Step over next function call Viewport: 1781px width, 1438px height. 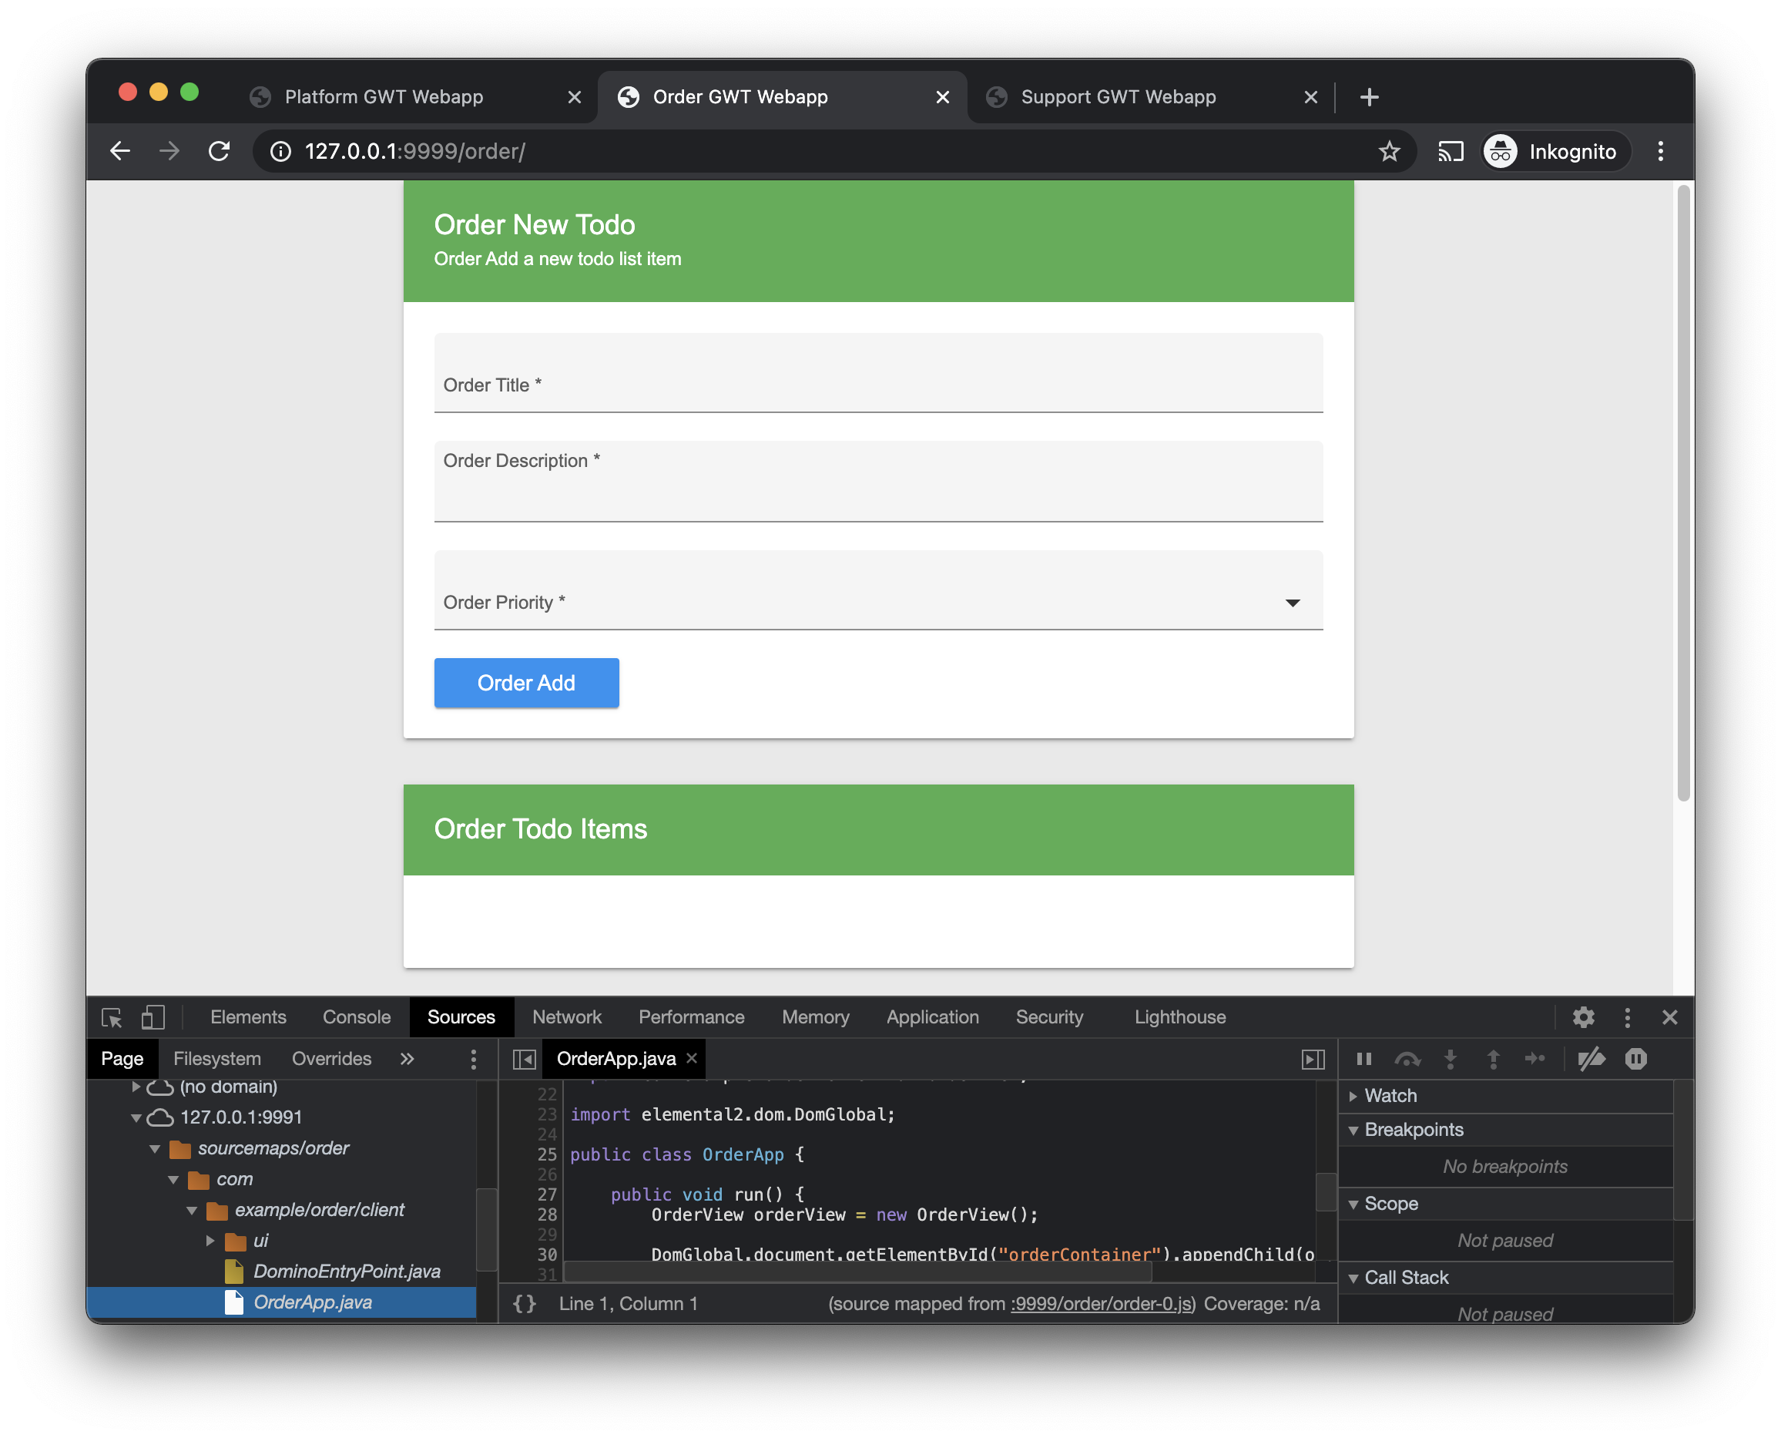click(1407, 1059)
